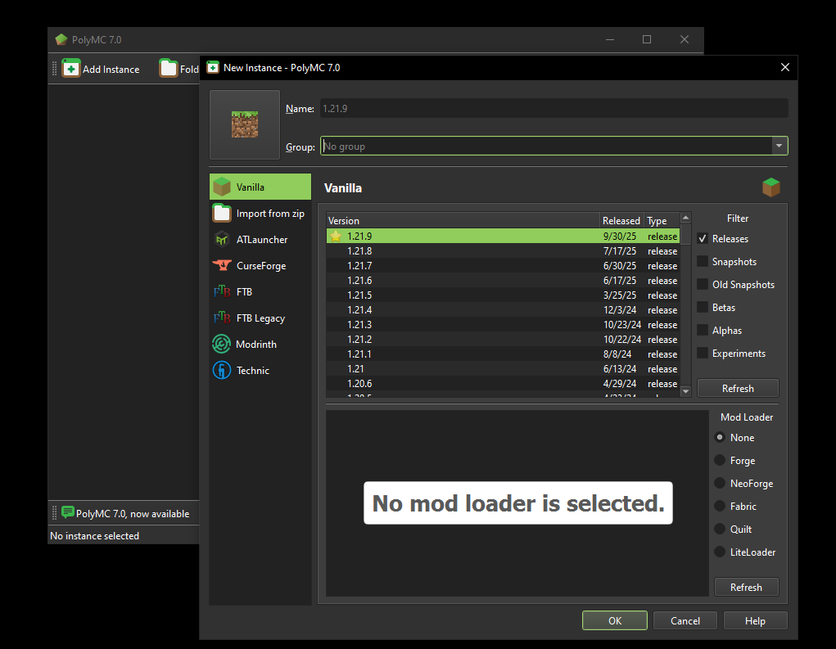Image resolution: width=836 pixels, height=649 pixels.
Task: Click the toolbar drag handle in main window
Action: pos(54,68)
